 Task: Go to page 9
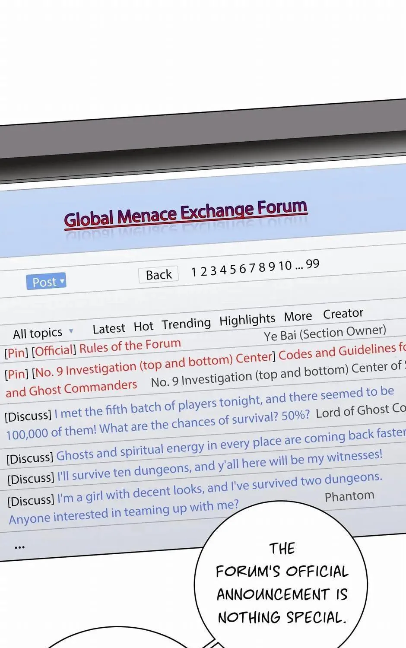[x=271, y=267]
